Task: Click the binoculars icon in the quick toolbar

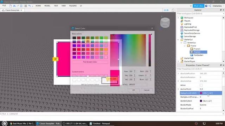Action: point(14,6)
